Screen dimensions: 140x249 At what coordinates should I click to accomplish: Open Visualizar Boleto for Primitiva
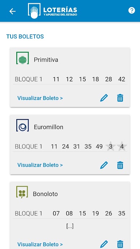[x=40, y=98]
